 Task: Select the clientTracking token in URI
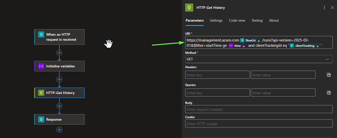pos(305,46)
